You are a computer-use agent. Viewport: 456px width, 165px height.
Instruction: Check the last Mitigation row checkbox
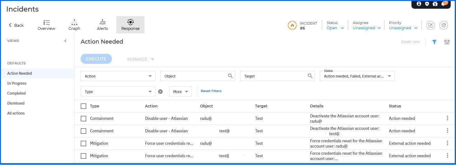click(83, 156)
